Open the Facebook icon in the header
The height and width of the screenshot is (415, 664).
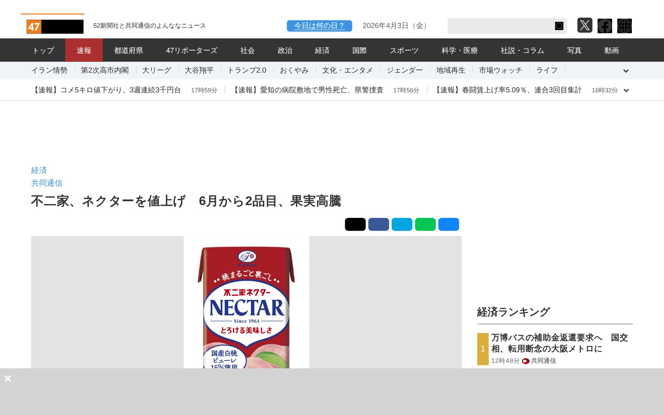point(605,26)
